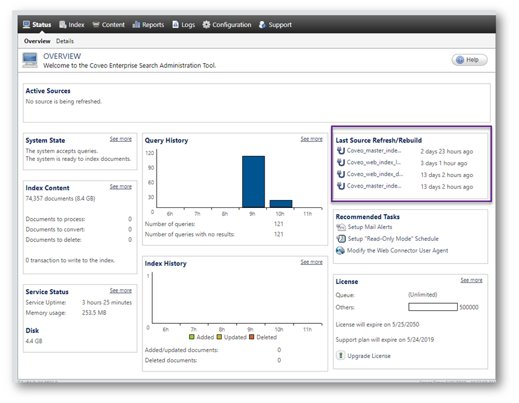Click the "253.5 MB" memory usage value
The image size is (519, 403).
(x=94, y=313)
